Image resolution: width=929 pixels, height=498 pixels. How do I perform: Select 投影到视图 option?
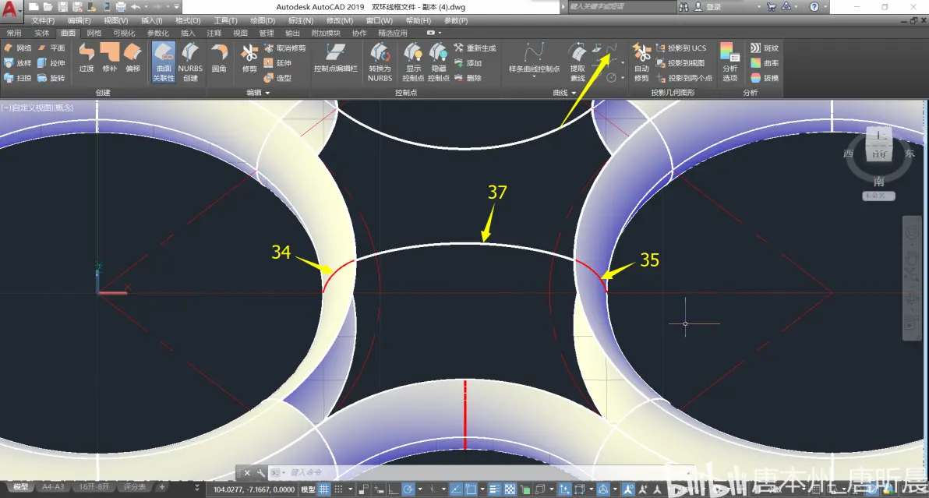click(x=680, y=63)
